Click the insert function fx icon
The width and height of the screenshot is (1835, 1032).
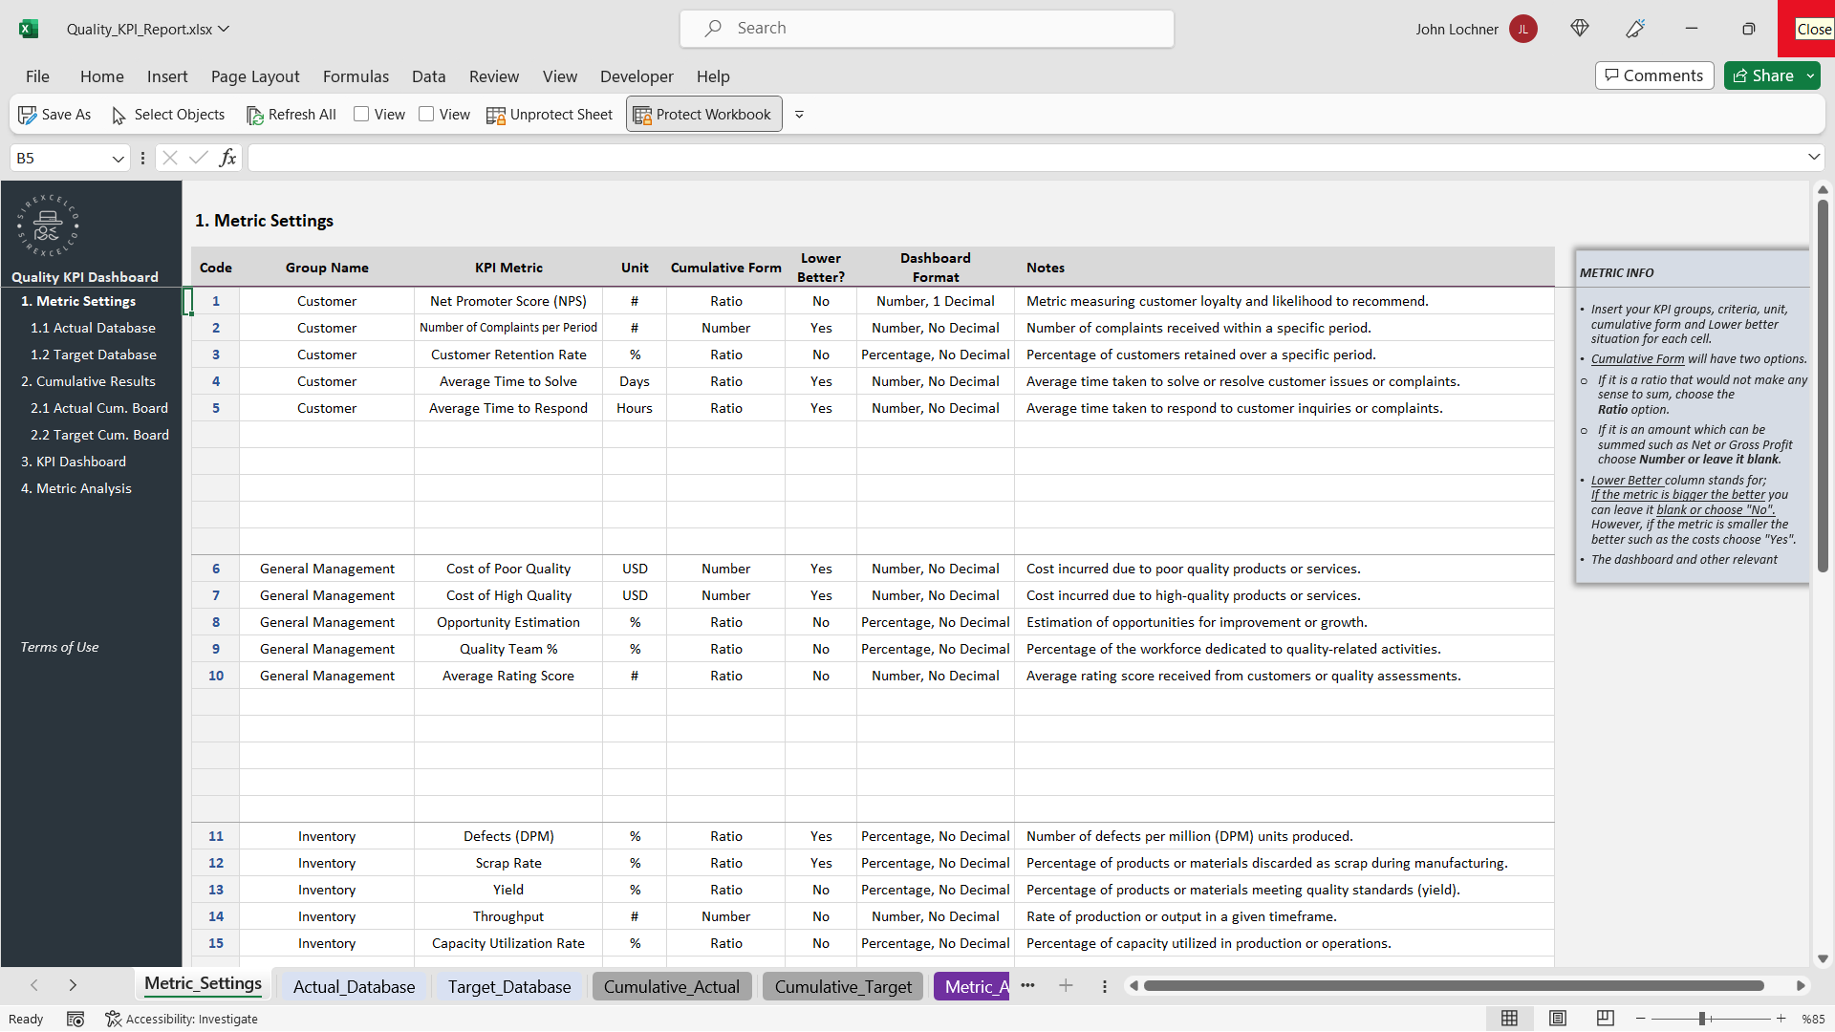click(227, 158)
